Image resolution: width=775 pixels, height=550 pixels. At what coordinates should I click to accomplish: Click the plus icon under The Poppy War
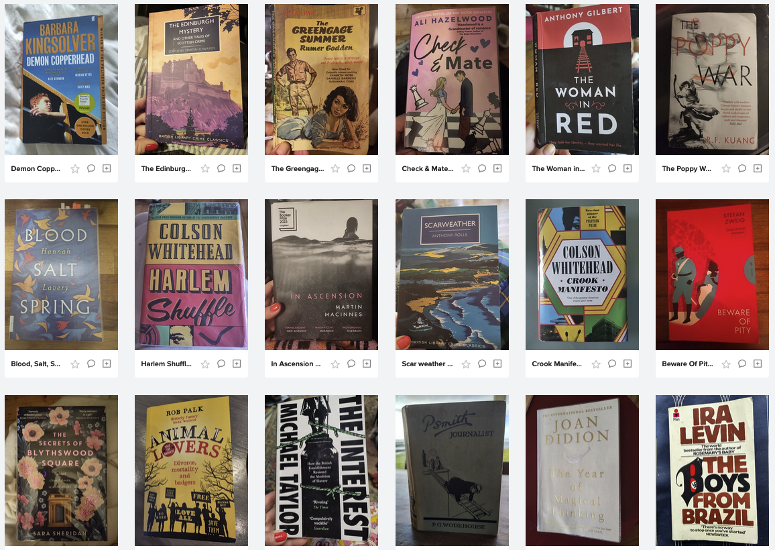(757, 168)
